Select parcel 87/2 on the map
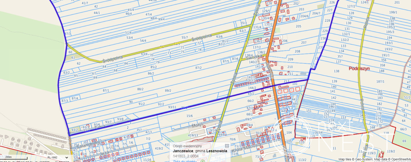 [x=198, y=68]
